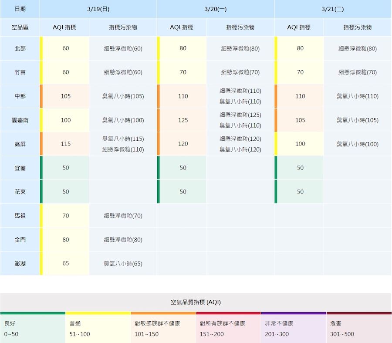Select 馬祖 AQI value 70
Screen dimensions: 392x343
pos(65,216)
